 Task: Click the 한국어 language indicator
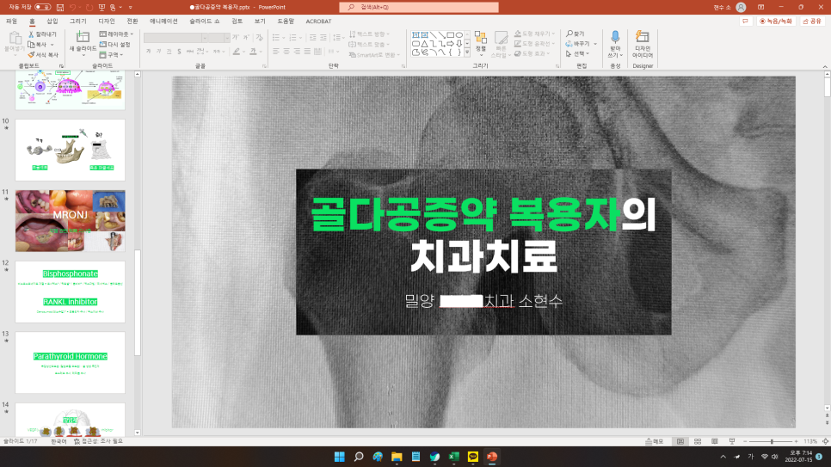pos(58,441)
